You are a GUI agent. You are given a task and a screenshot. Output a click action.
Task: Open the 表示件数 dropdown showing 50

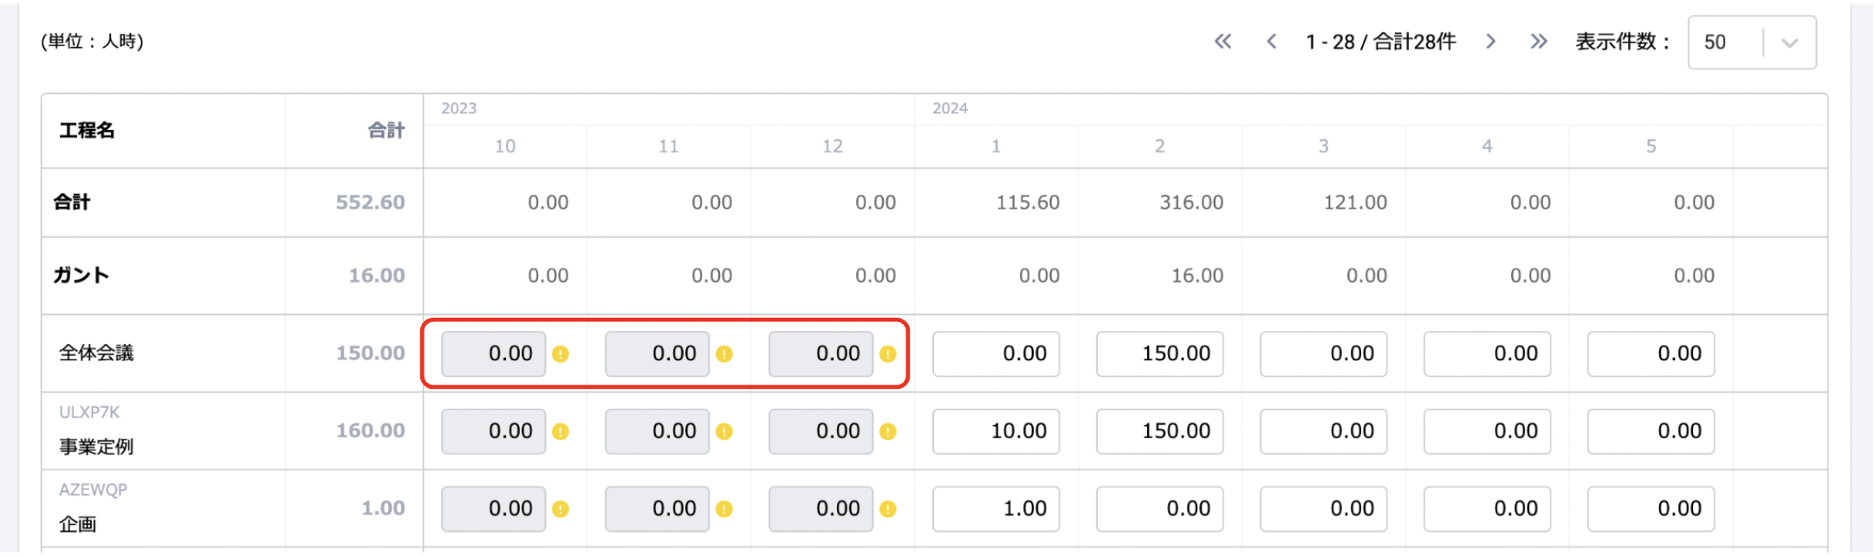pyautogui.click(x=1724, y=42)
